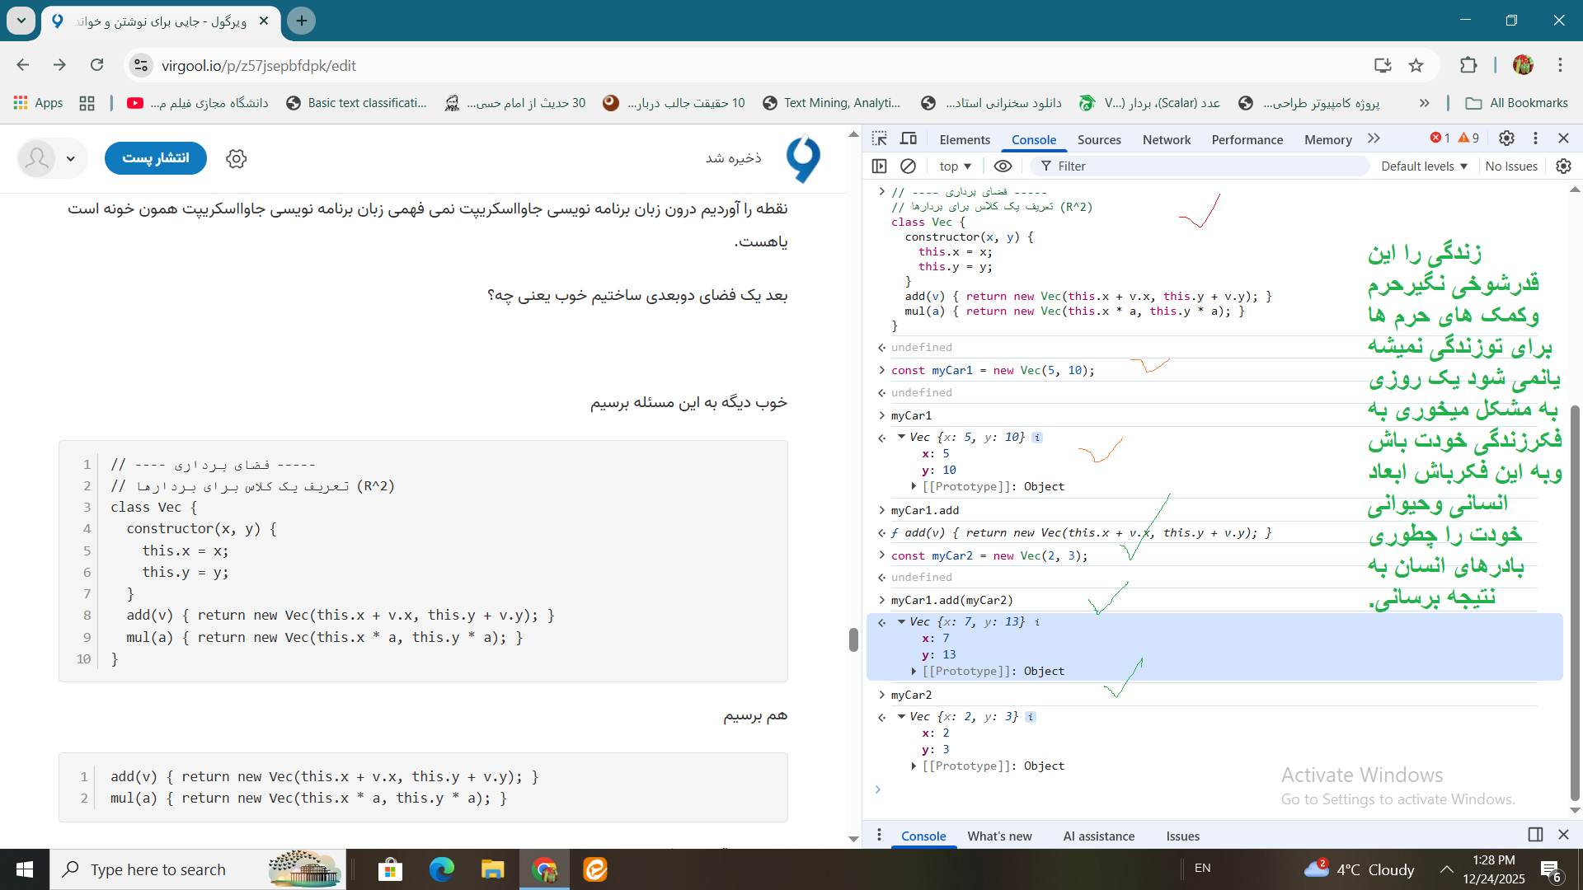Switch to the Network tab
Viewport: 1583px width, 890px height.
[1166, 140]
